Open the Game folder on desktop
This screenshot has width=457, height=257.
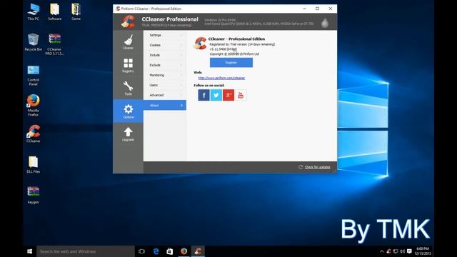(x=76, y=11)
